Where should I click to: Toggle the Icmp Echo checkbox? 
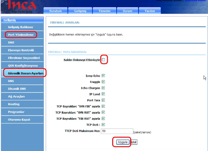(x=103, y=76)
